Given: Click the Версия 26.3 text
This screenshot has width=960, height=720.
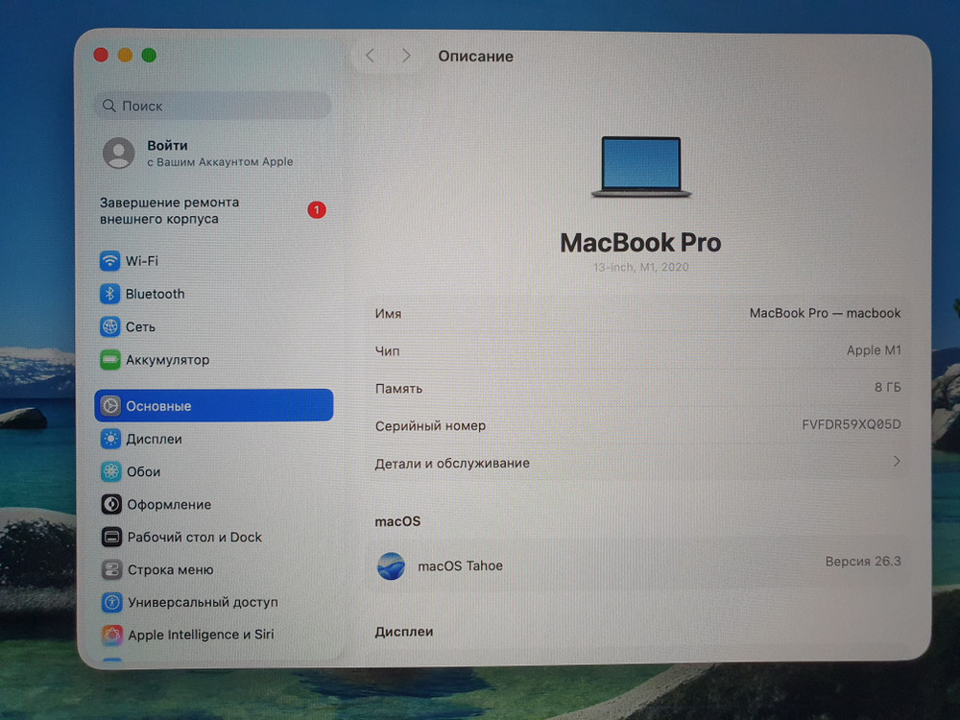Looking at the screenshot, I should point(863,562).
